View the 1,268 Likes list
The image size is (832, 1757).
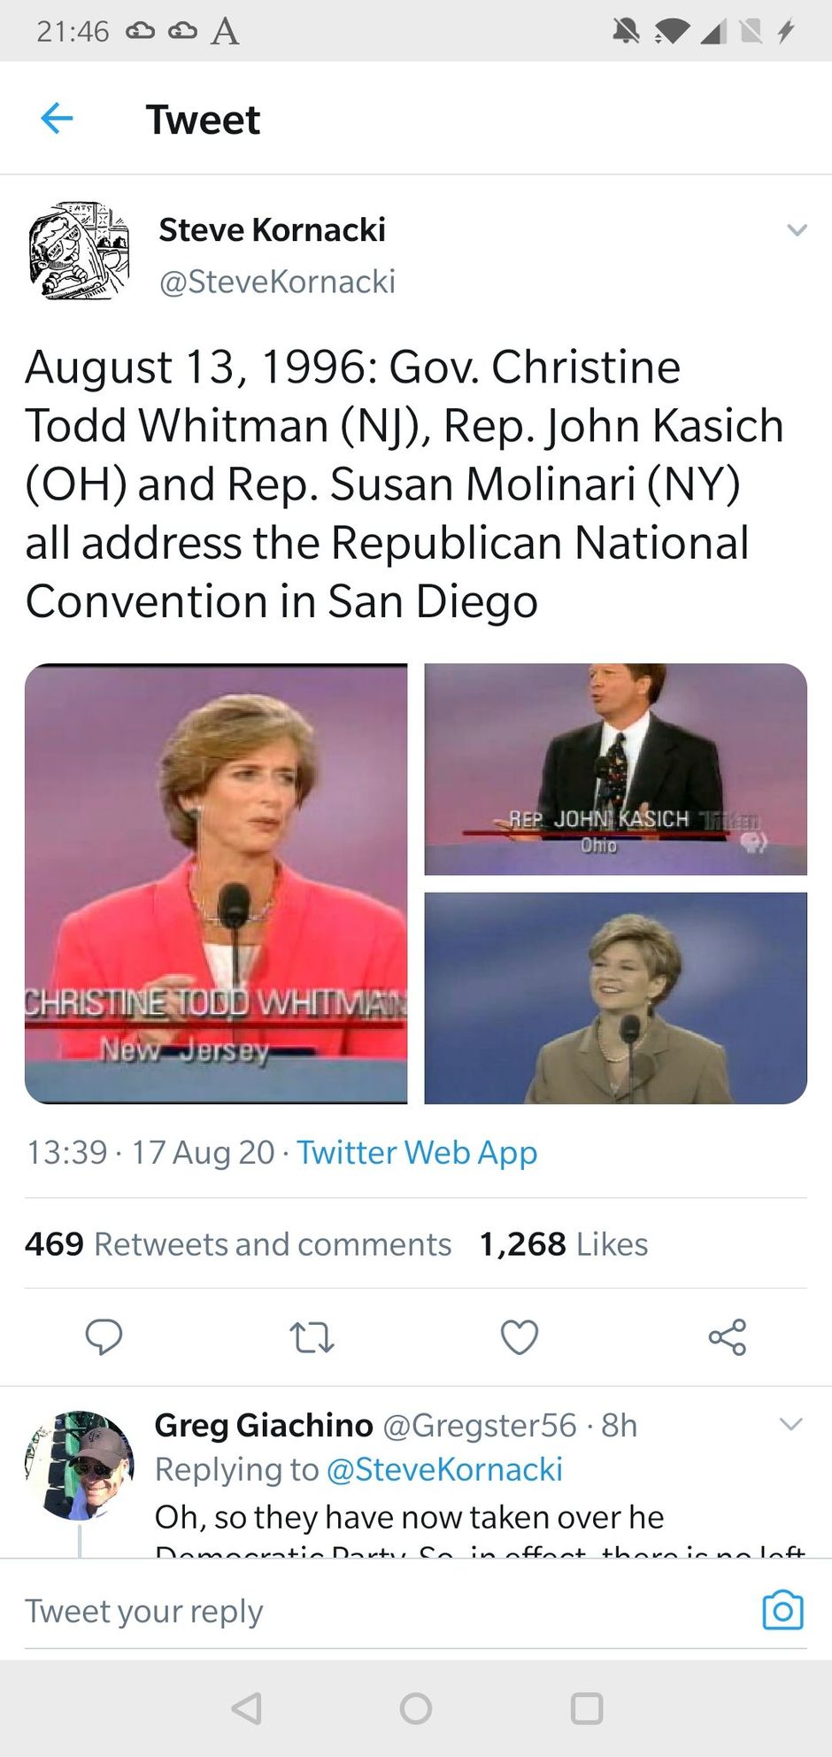(x=563, y=1244)
